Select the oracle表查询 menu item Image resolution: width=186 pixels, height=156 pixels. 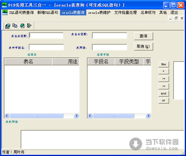click(x=73, y=13)
